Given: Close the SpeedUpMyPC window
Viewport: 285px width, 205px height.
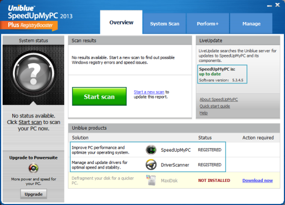Looking at the screenshot, I should click(277, 5).
